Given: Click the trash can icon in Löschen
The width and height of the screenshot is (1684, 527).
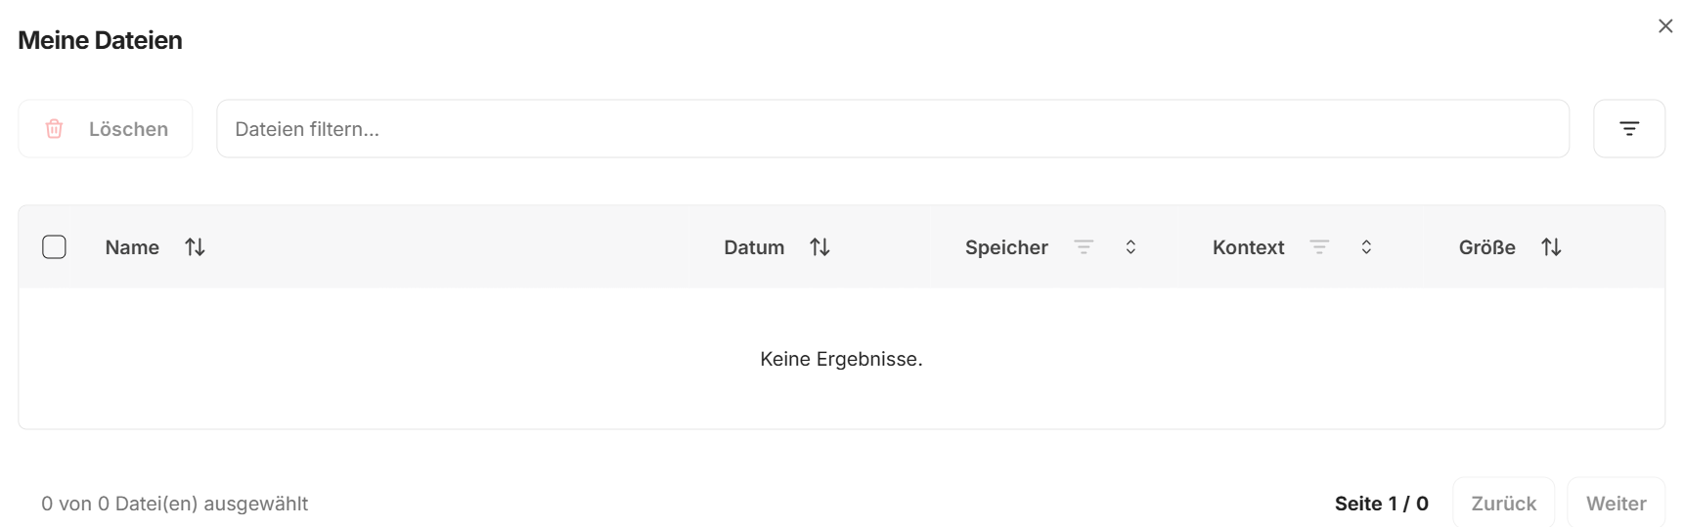Looking at the screenshot, I should point(55,129).
